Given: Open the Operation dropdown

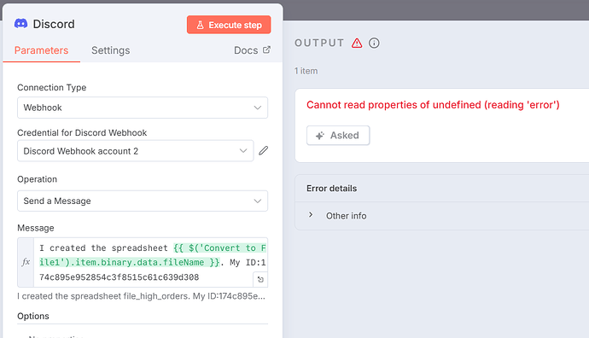Looking at the screenshot, I should click(x=143, y=201).
